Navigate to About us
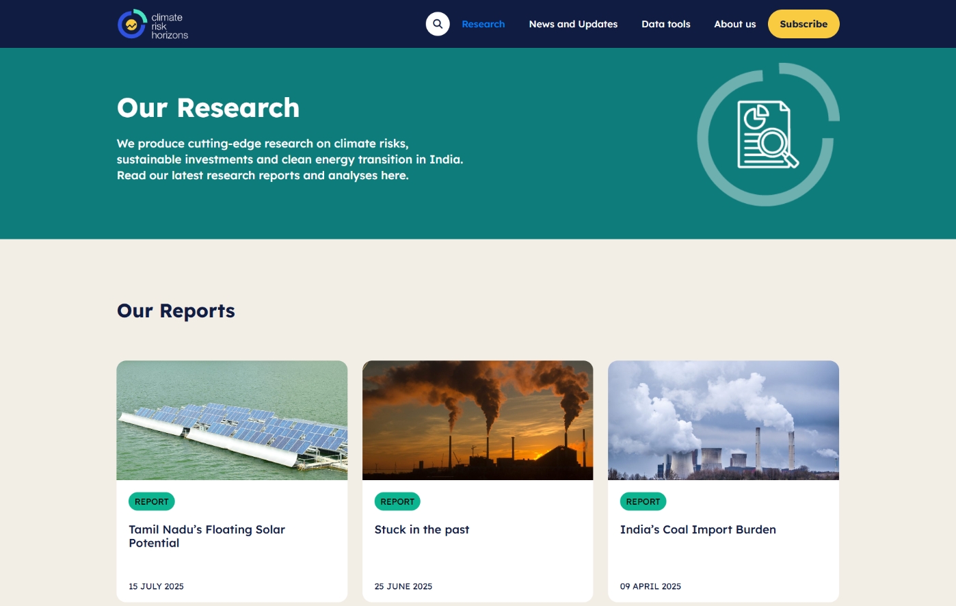This screenshot has width=956, height=606. point(734,24)
